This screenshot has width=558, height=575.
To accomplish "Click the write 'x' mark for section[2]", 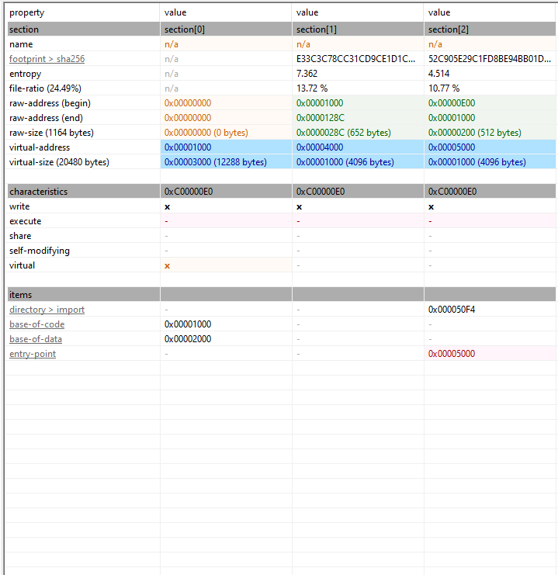I will [431, 207].
